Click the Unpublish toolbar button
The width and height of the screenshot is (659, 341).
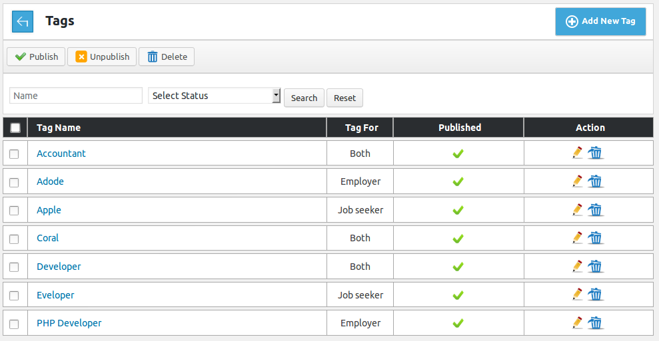[102, 57]
